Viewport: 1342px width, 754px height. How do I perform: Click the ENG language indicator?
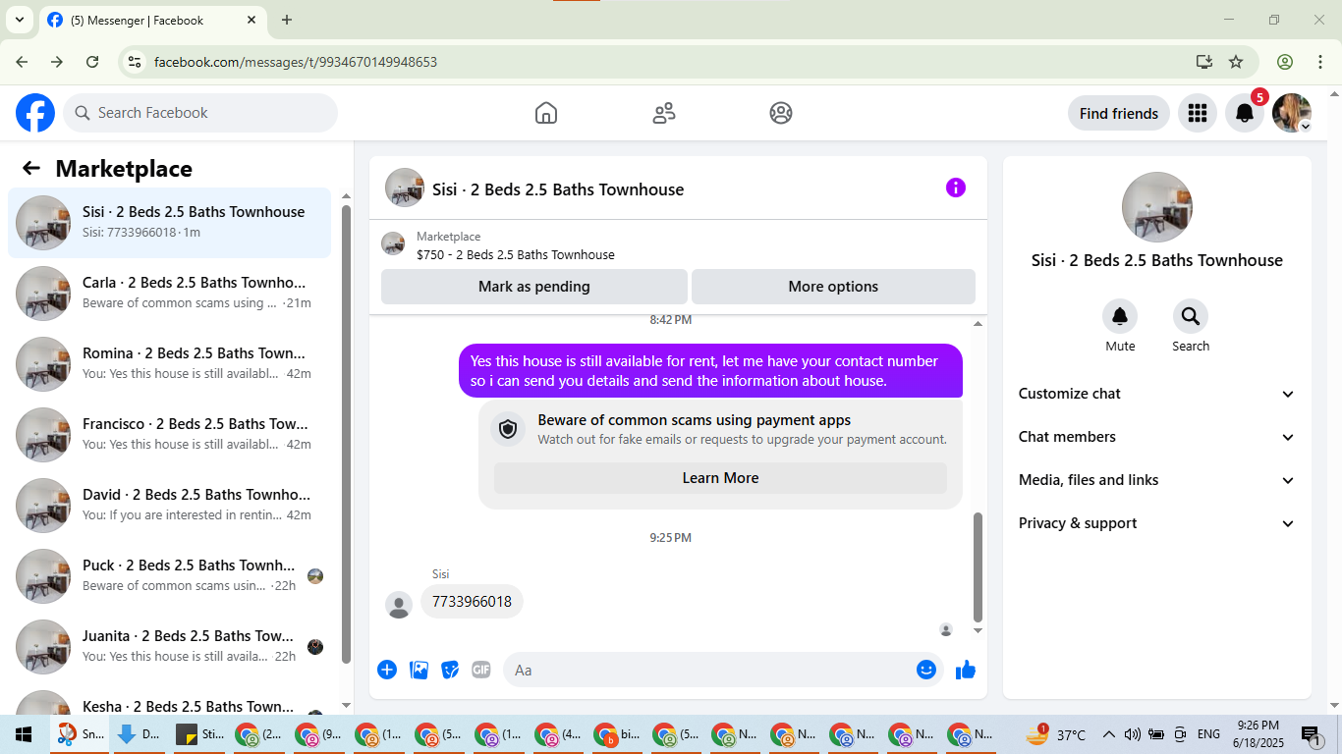click(x=1208, y=734)
